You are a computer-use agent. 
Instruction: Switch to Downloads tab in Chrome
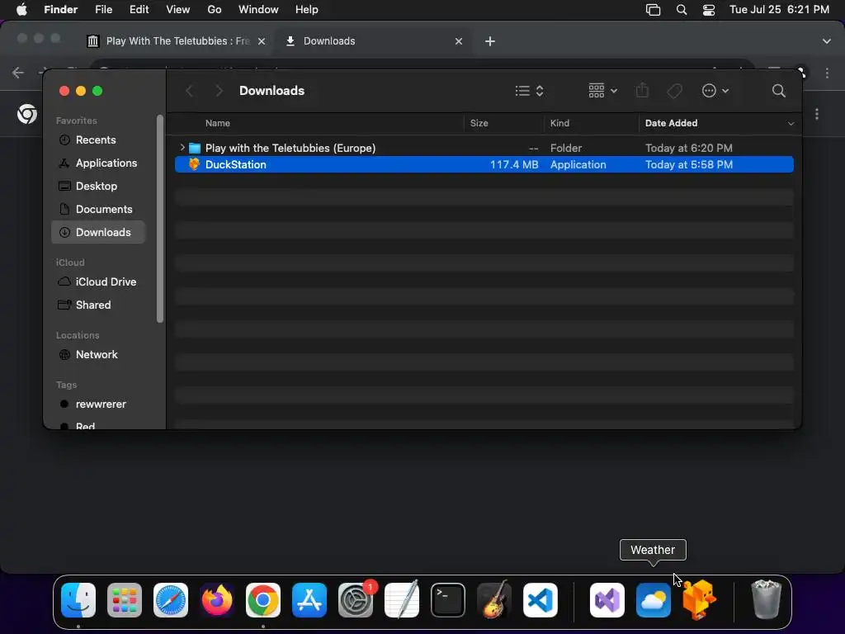pos(374,41)
